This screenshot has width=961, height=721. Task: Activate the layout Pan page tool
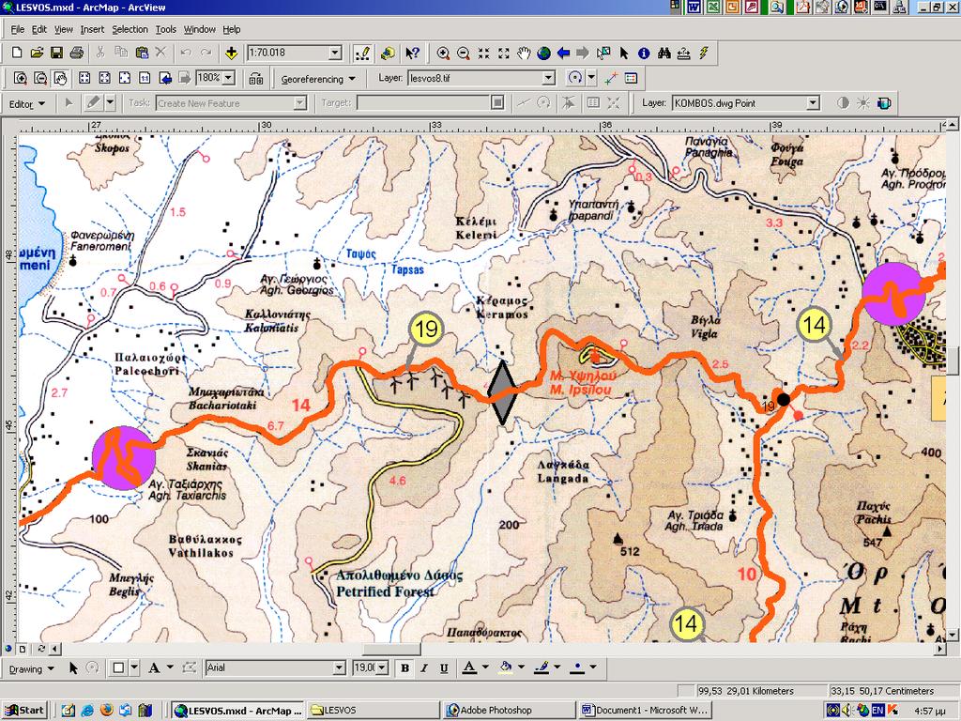tap(60, 79)
